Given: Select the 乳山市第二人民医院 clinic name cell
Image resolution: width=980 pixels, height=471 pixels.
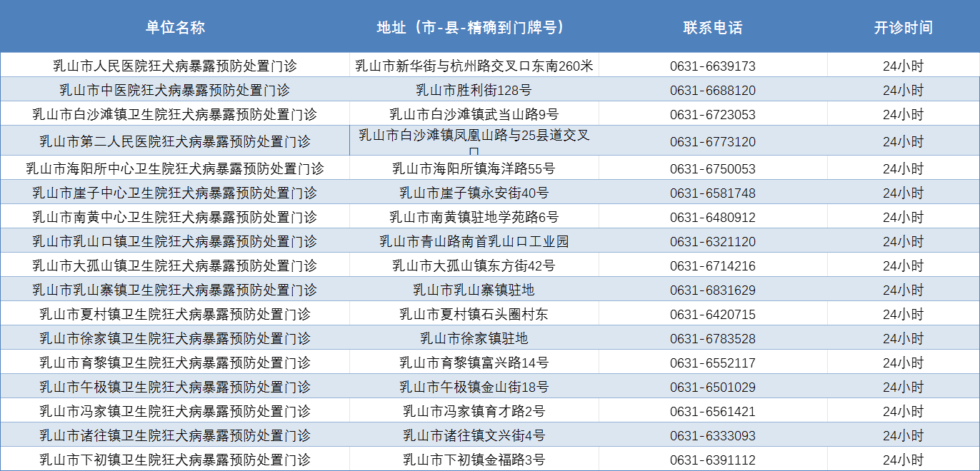Looking at the screenshot, I should point(175,141).
